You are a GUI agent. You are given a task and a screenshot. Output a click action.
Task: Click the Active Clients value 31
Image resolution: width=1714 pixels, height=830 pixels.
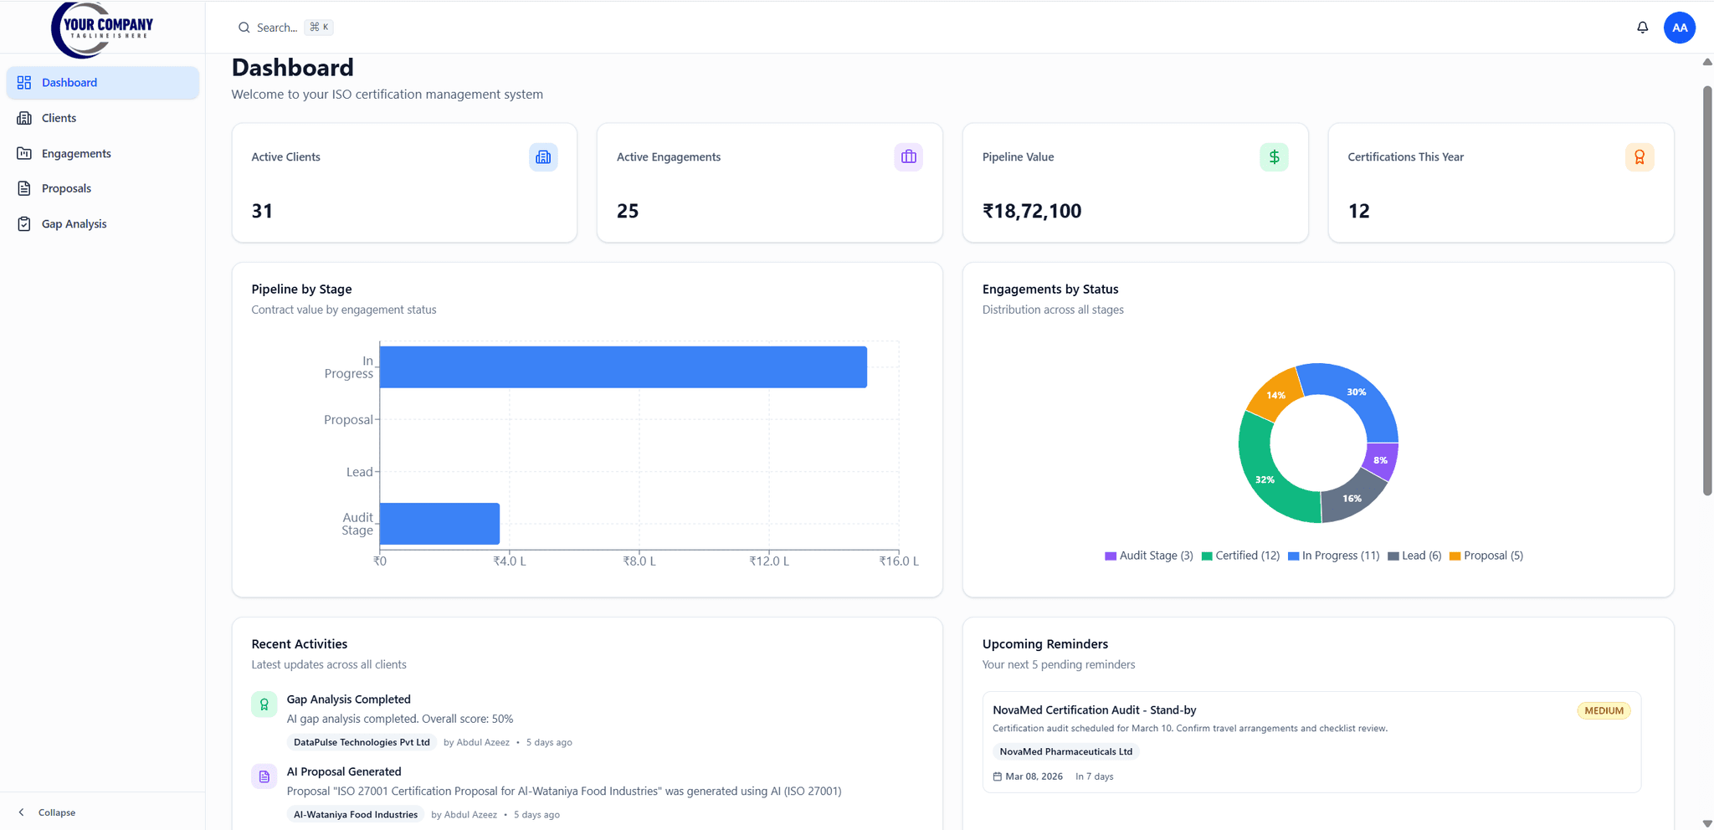pyautogui.click(x=262, y=211)
